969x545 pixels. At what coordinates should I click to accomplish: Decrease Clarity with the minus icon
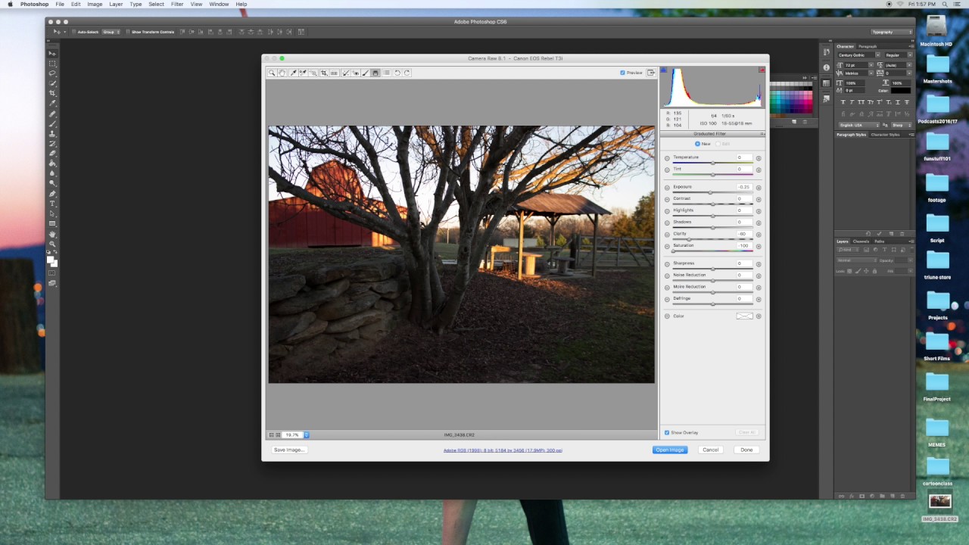(667, 235)
